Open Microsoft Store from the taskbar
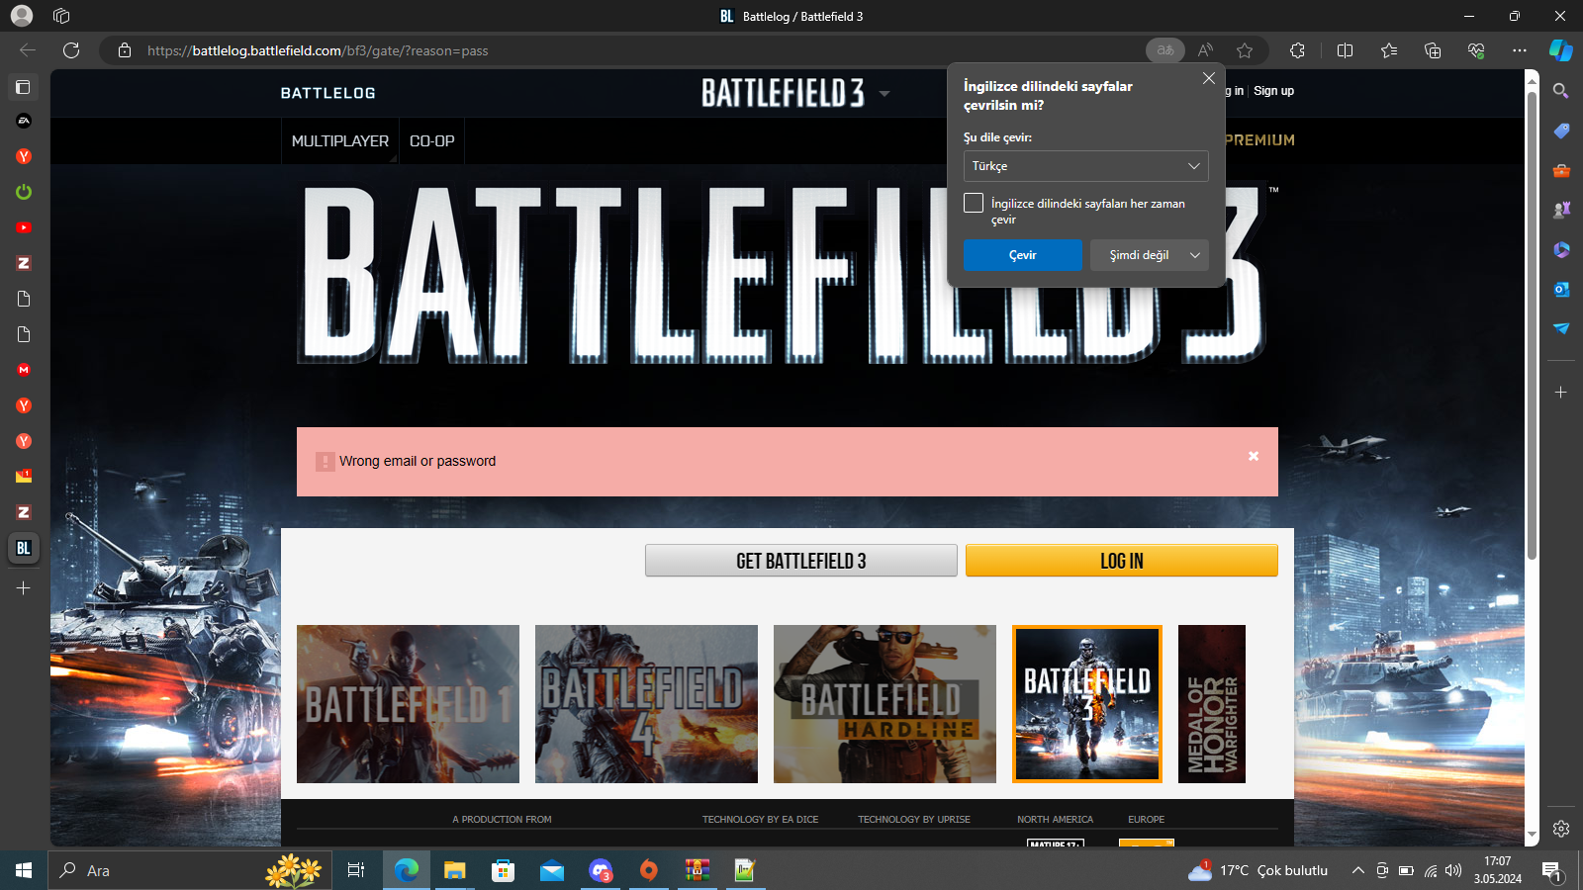 (x=504, y=870)
